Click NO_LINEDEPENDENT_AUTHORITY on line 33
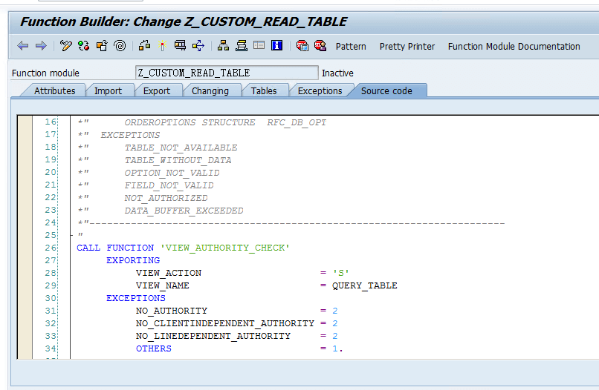 point(213,336)
